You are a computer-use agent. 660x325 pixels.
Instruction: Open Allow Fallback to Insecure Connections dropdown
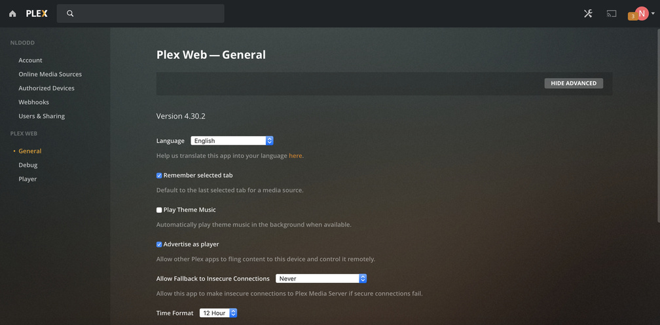pos(321,278)
